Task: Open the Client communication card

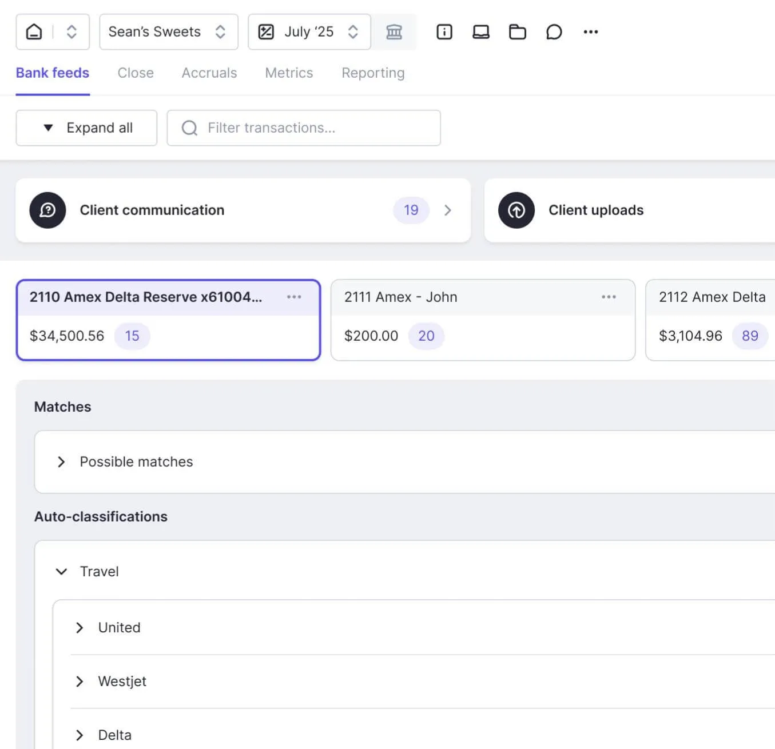Action: point(243,210)
